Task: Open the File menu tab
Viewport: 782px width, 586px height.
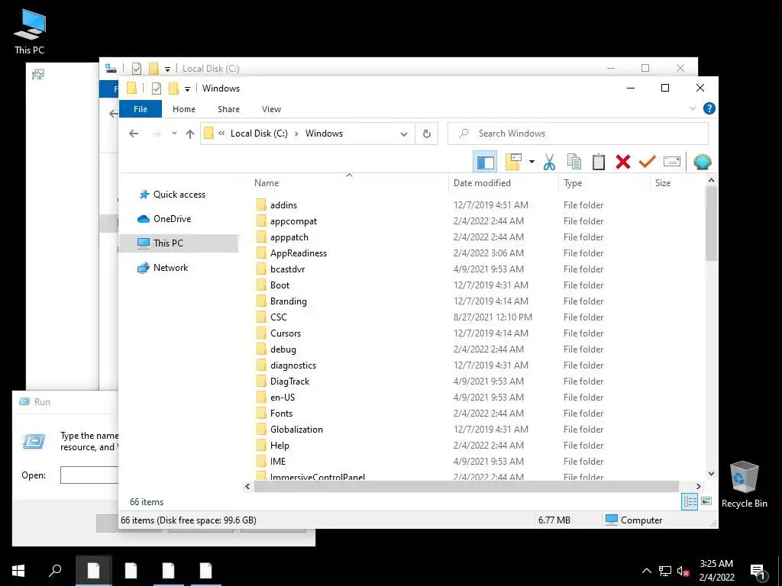Action: [x=141, y=109]
